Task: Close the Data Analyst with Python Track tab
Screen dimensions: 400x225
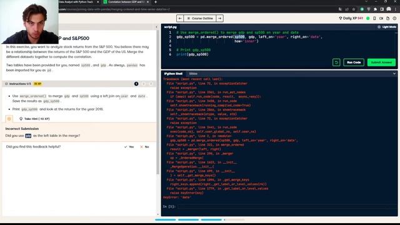Action: click(x=98, y=2)
